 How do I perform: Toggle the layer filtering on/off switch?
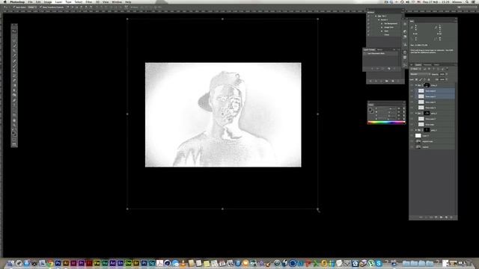(x=448, y=69)
